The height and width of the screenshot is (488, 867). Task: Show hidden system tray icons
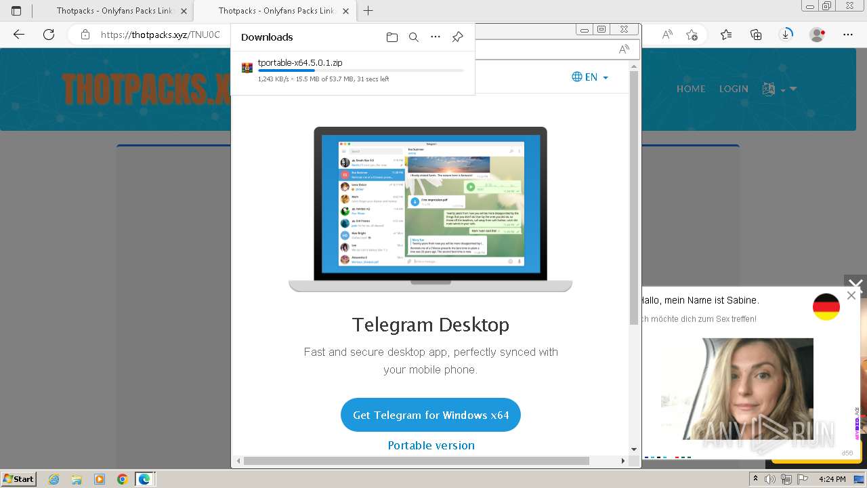coord(755,479)
